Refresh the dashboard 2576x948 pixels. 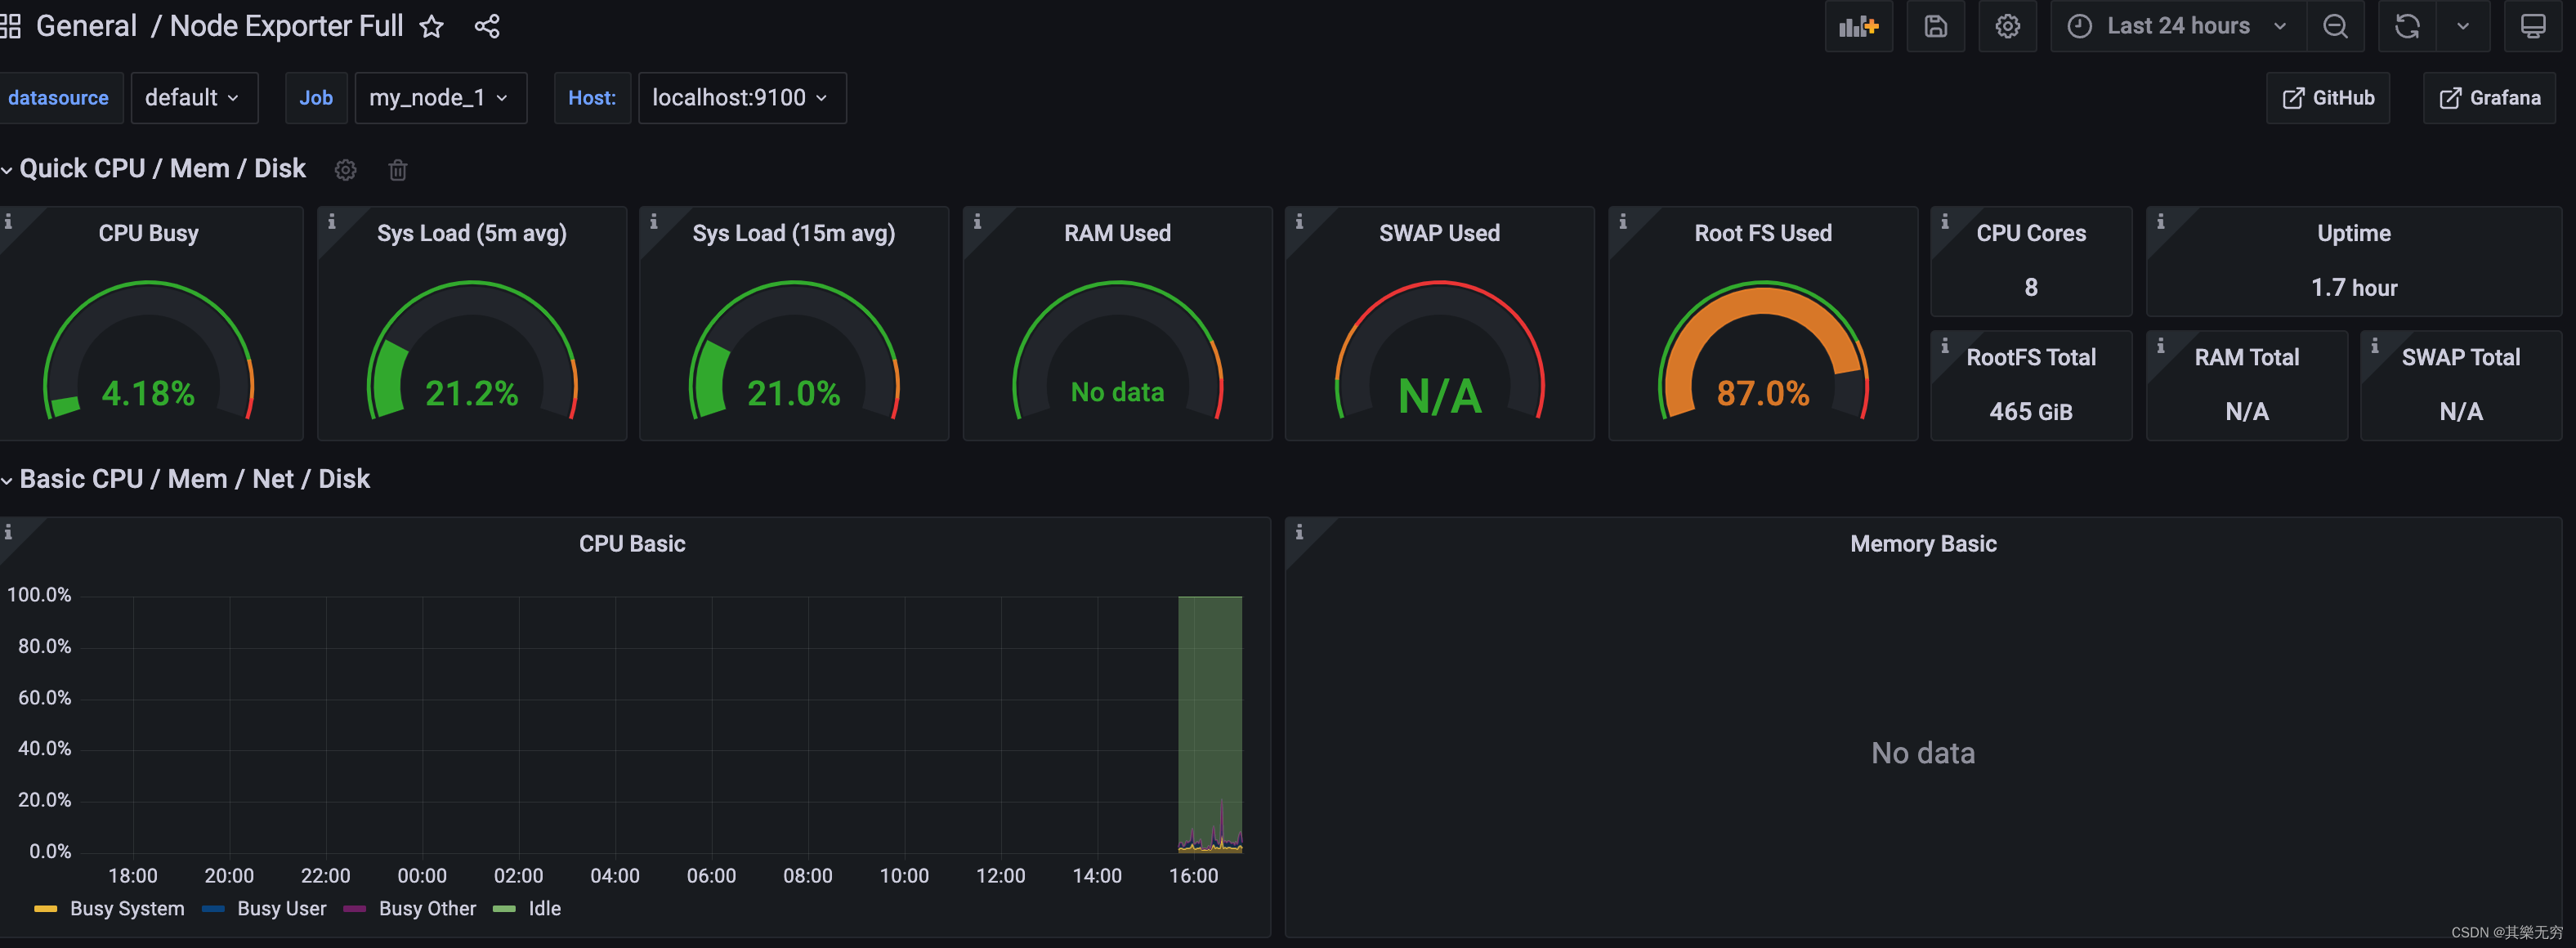tap(2407, 27)
